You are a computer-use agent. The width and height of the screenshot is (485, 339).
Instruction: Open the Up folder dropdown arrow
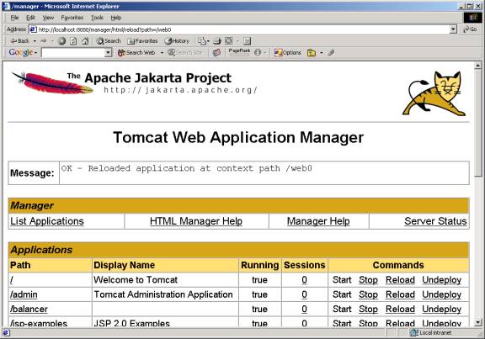pos(322,53)
